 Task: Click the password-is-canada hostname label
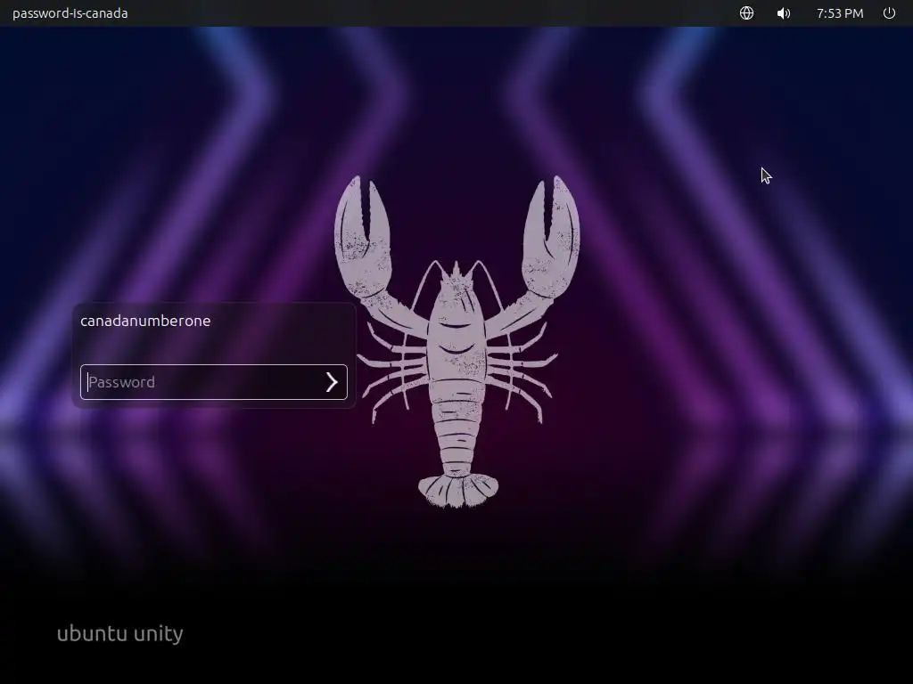pyautogui.click(x=70, y=12)
